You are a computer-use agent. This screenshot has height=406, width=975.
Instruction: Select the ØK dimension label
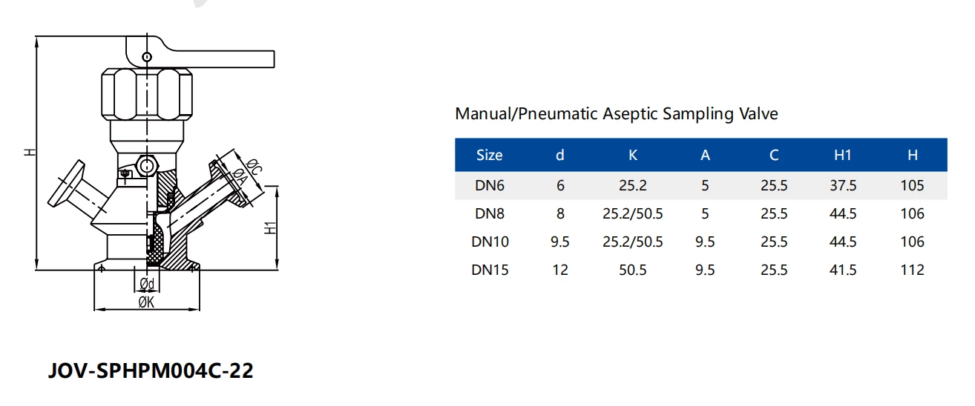(x=146, y=302)
